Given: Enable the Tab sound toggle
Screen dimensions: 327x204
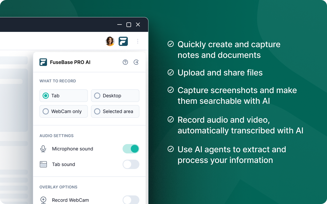Looking at the screenshot, I should pos(131,164).
